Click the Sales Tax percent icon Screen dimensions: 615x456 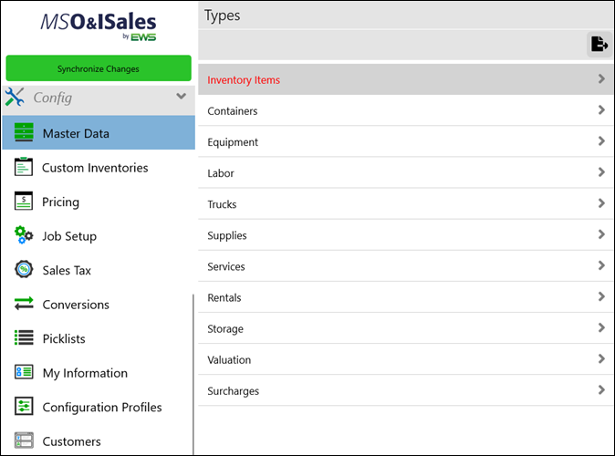pyautogui.click(x=25, y=270)
